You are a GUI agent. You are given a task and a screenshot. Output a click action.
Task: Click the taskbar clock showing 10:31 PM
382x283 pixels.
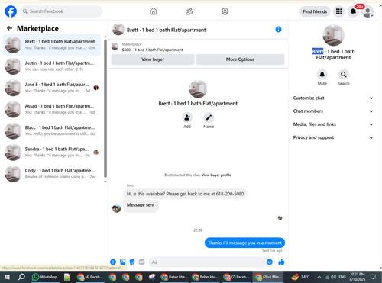(x=358, y=277)
